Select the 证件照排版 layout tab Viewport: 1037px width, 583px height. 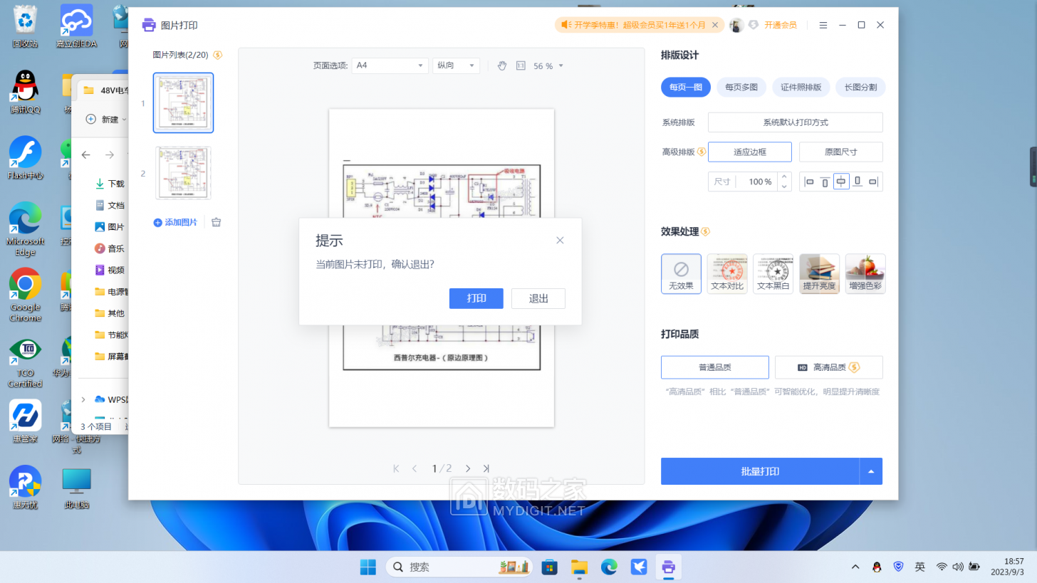(801, 87)
